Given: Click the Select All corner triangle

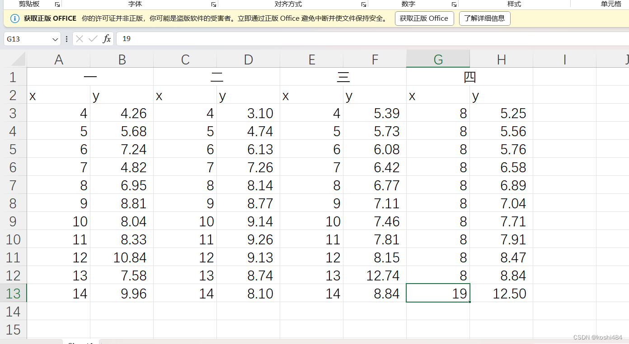Looking at the screenshot, I should tap(18, 59).
